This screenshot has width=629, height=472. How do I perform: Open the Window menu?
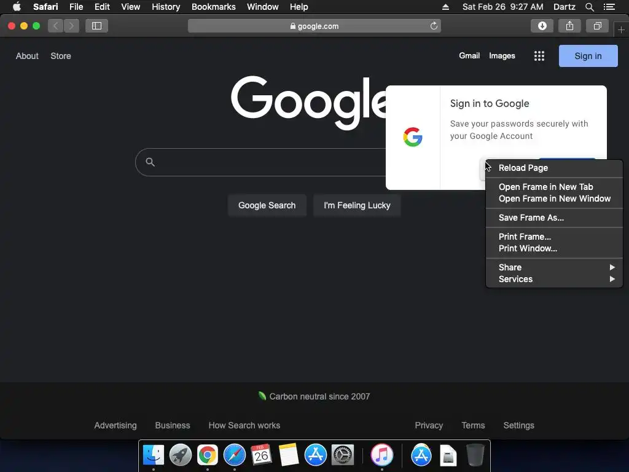click(262, 7)
